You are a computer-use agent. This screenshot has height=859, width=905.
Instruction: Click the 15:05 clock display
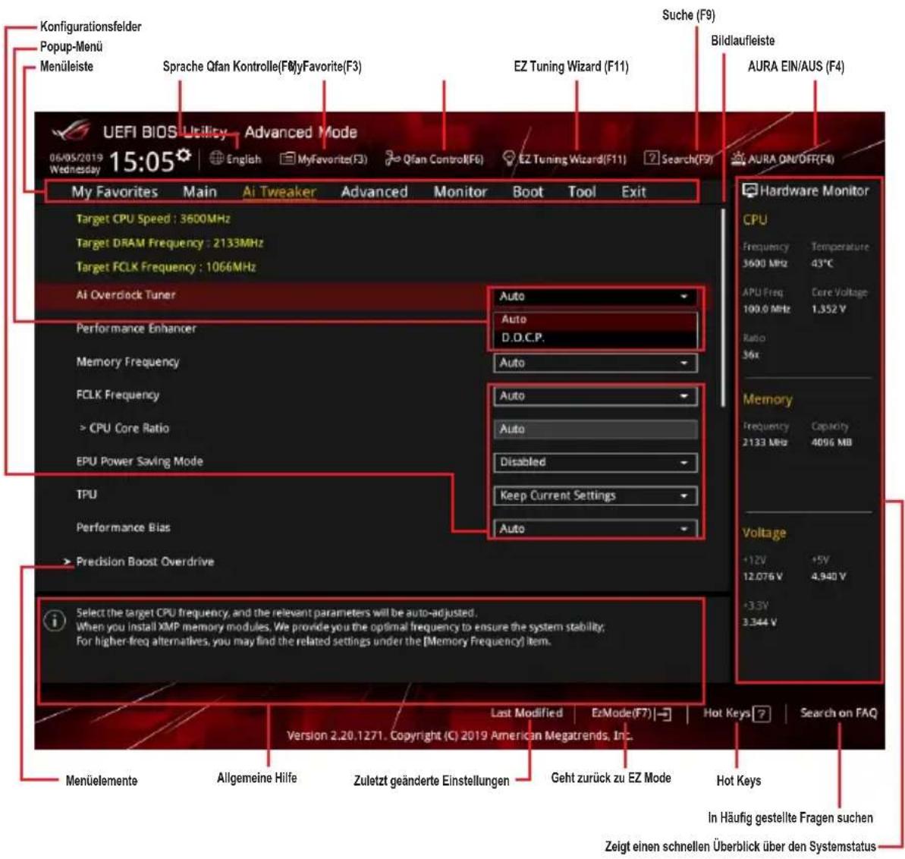pyautogui.click(x=141, y=162)
